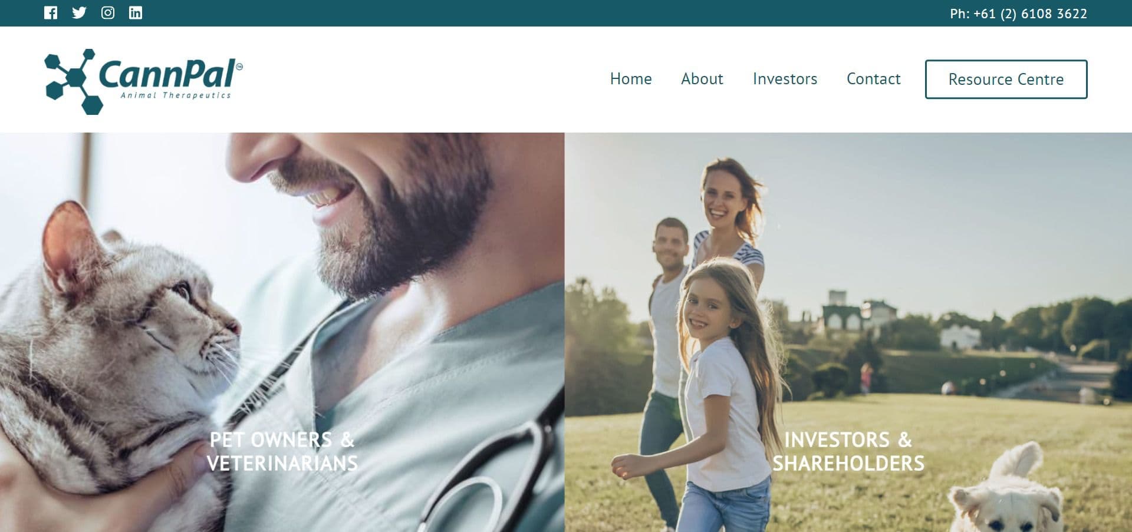This screenshot has height=532, width=1132.
Task: Open the Twitter social icon
Action: click(x=79, y=13)
